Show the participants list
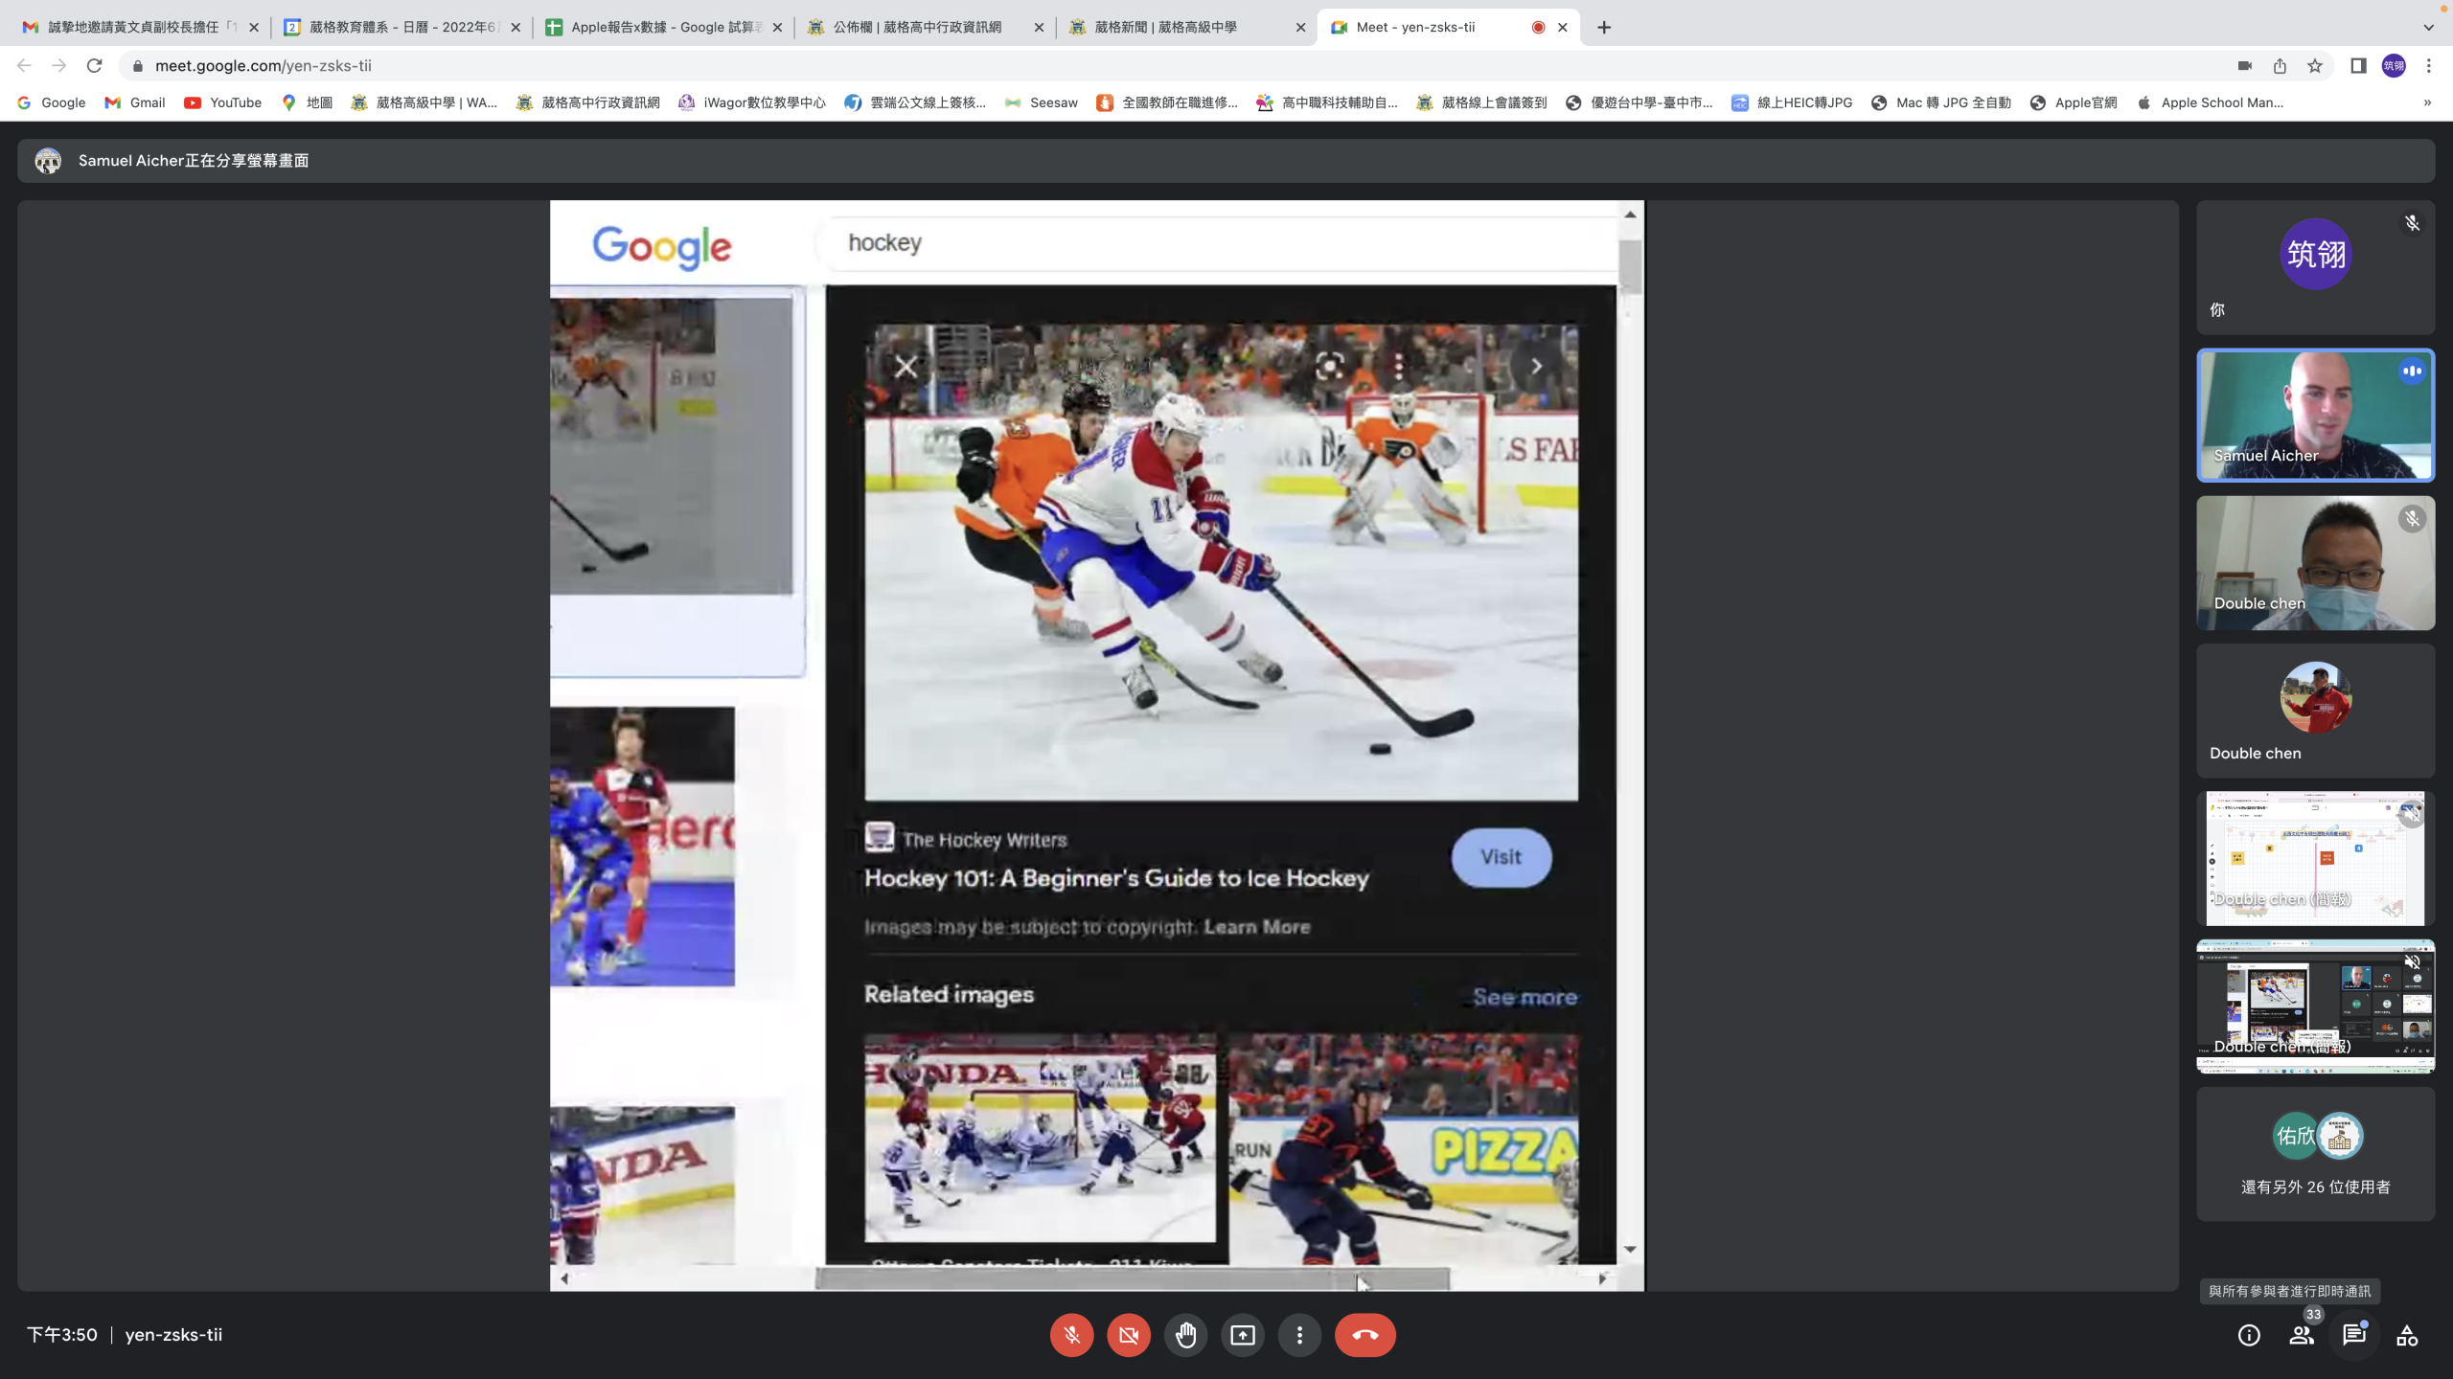This screenshot has height=1379, width=2453. [x=2301, y=1335]
